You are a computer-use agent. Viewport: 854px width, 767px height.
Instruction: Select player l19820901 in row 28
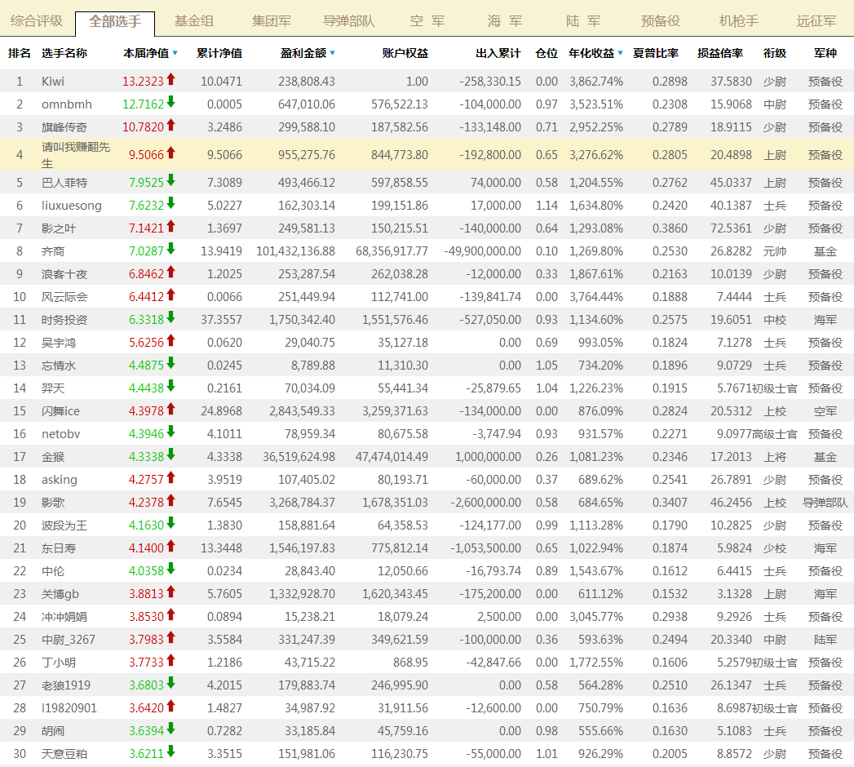tap(69, 709)
